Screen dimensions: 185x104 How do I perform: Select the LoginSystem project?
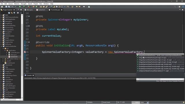pyautogui.click(x=9, y=84)
